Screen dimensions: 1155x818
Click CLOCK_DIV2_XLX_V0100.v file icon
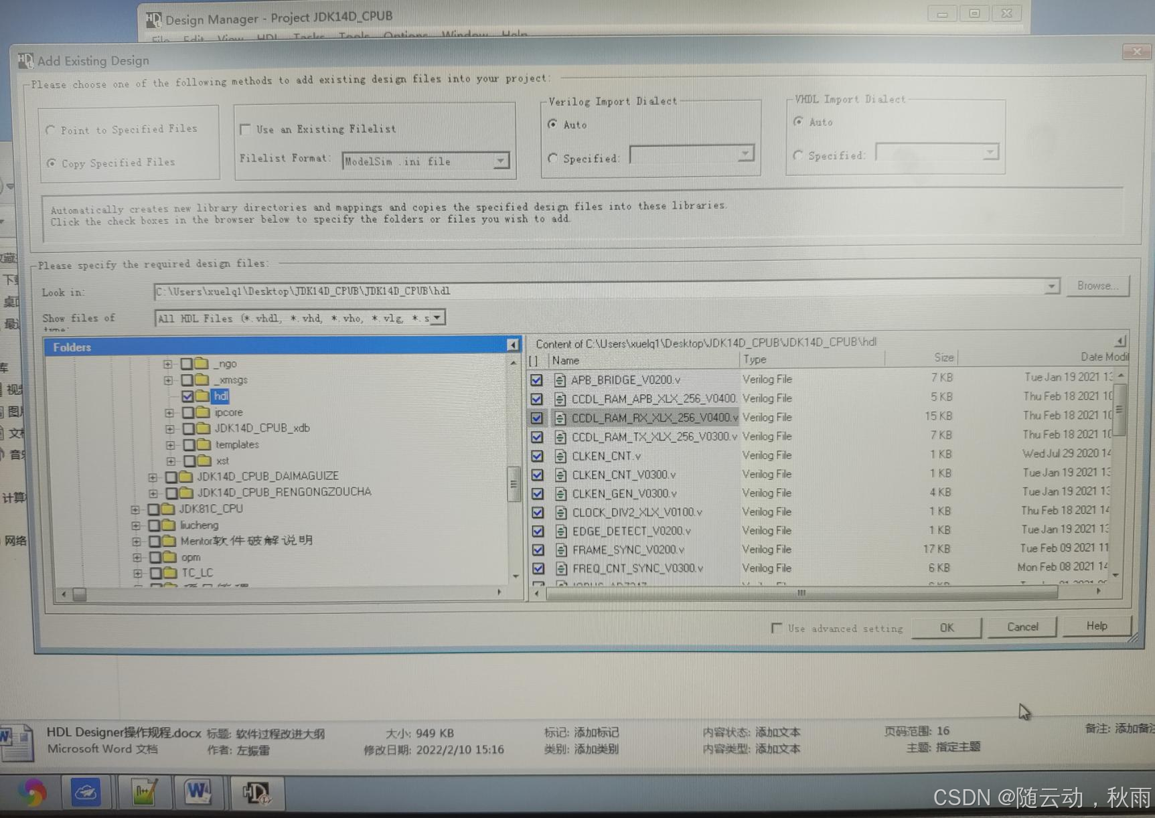tap(561, 513)
